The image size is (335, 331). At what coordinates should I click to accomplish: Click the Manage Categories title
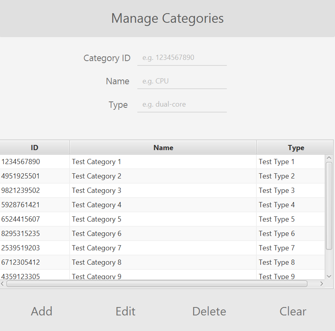pos(167,18)
